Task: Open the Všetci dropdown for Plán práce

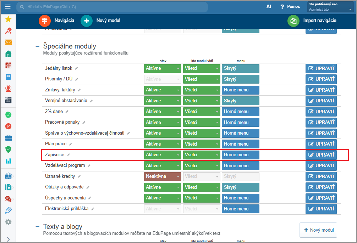Action: 201,144
